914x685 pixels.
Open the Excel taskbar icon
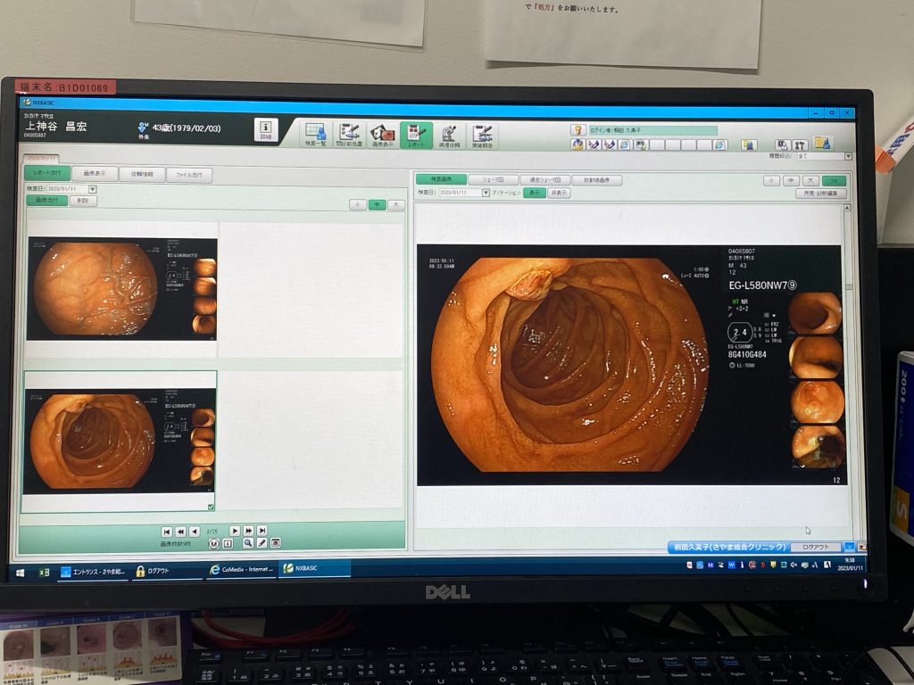click(x=44, y=573)
